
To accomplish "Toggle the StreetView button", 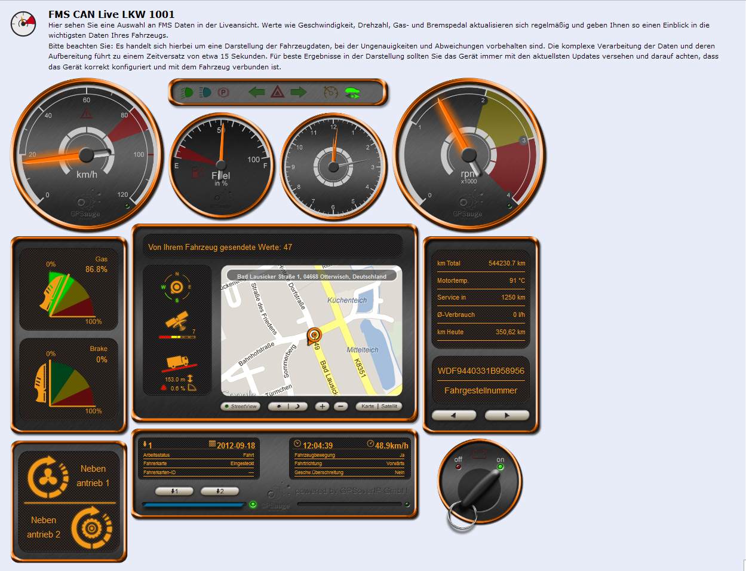I will (x=241, y=407).
